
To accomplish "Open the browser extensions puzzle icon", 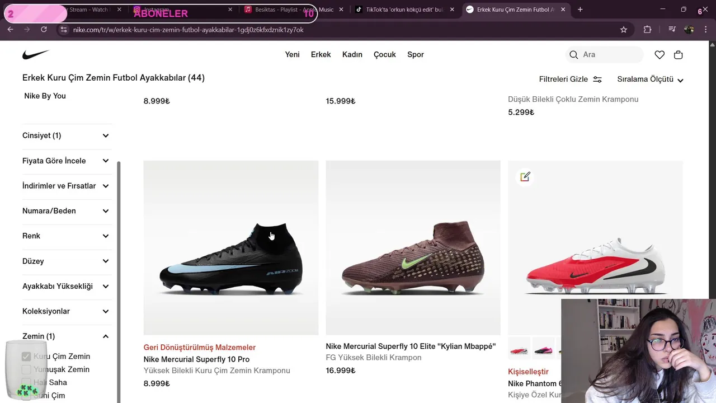I will [x=647, y=30].
